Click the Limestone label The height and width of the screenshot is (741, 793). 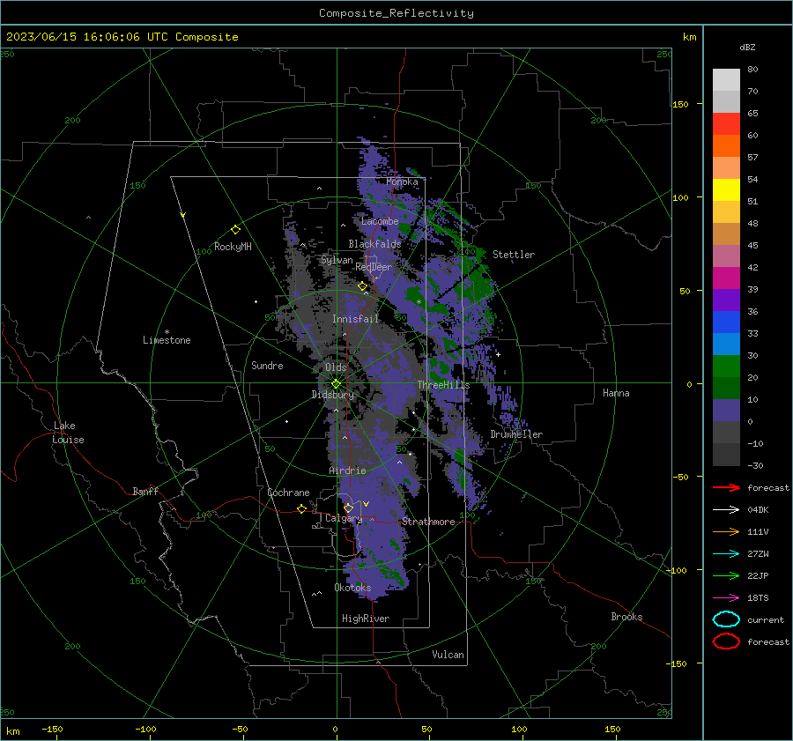click(167, 340)
